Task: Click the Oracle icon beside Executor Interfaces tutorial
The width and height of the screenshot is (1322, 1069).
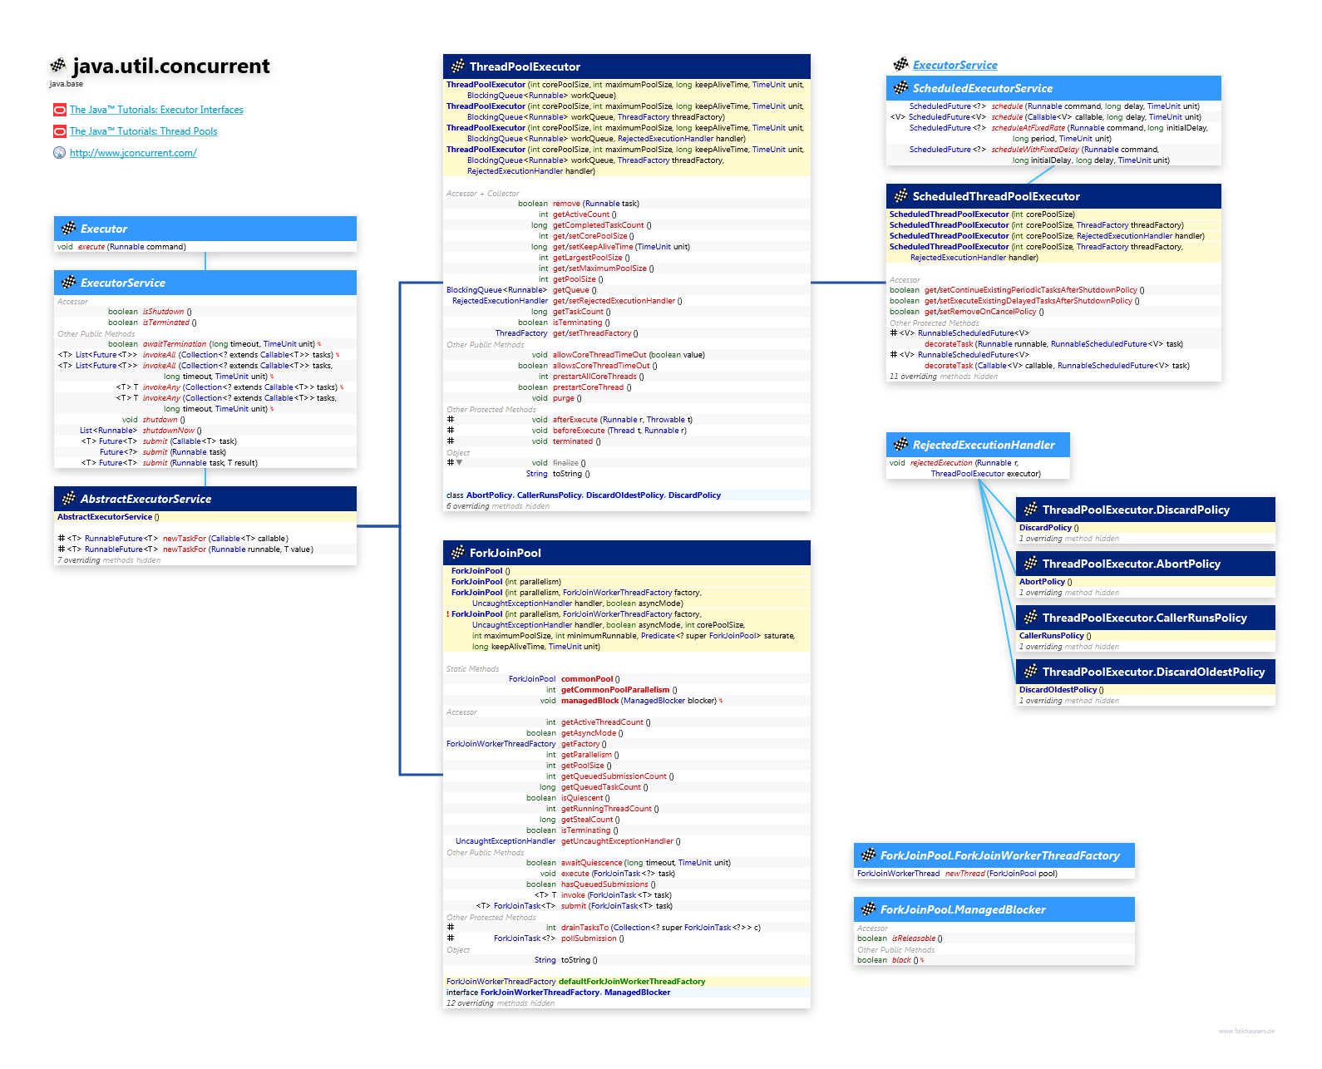Action: (59, 110)
